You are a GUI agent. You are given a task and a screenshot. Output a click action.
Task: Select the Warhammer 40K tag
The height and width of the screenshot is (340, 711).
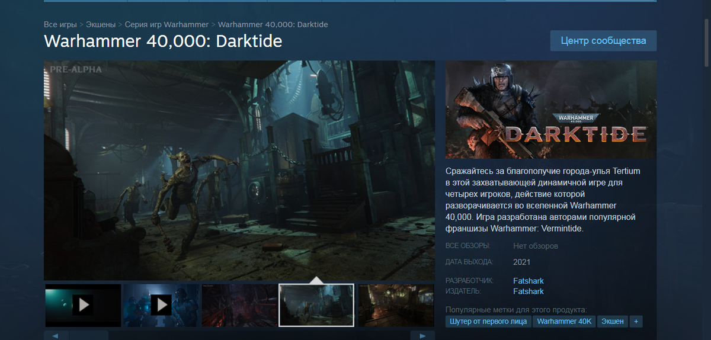564,321
